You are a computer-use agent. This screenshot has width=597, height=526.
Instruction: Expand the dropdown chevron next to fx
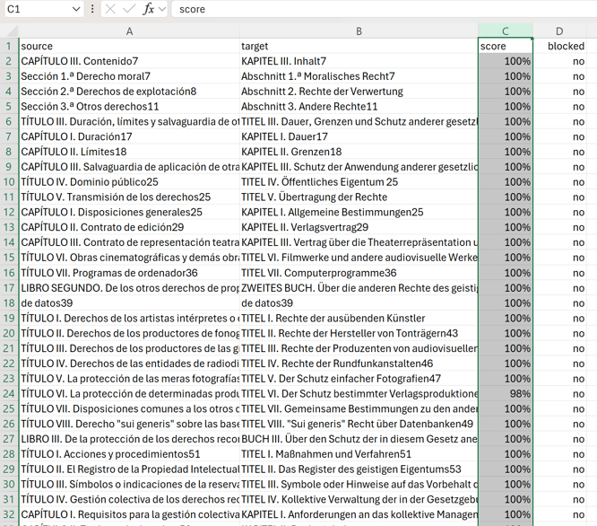pyautogui.click(x=162, y=9)
